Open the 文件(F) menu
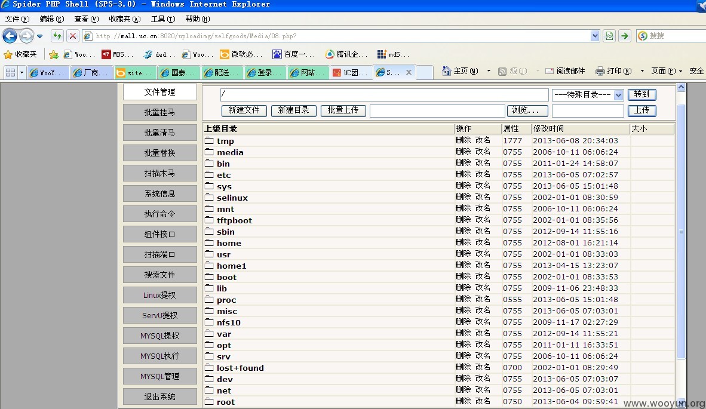 17,19
